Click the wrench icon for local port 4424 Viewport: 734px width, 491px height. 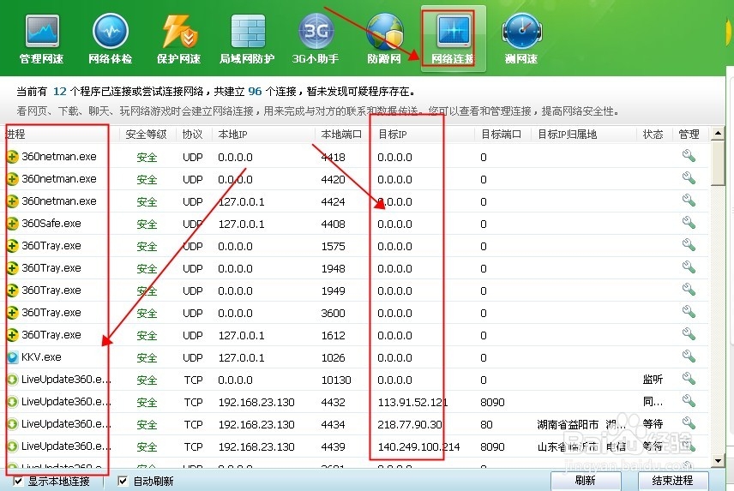click(689, 201)
